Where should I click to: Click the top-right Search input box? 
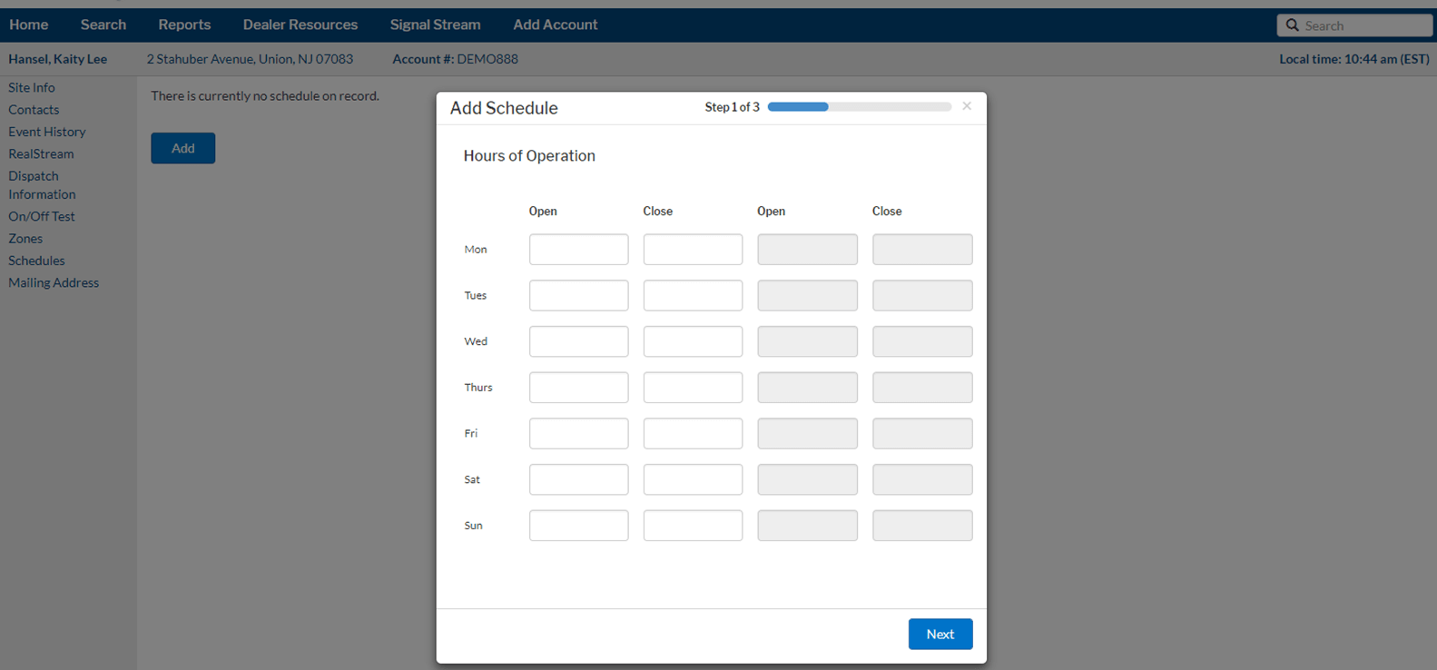pos(1363,25)
